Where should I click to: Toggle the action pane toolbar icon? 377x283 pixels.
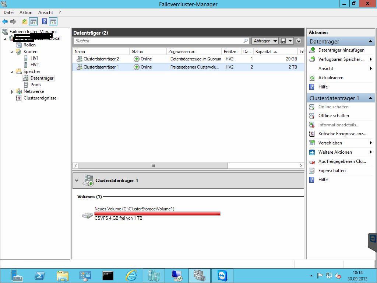(x=53, y=22)
